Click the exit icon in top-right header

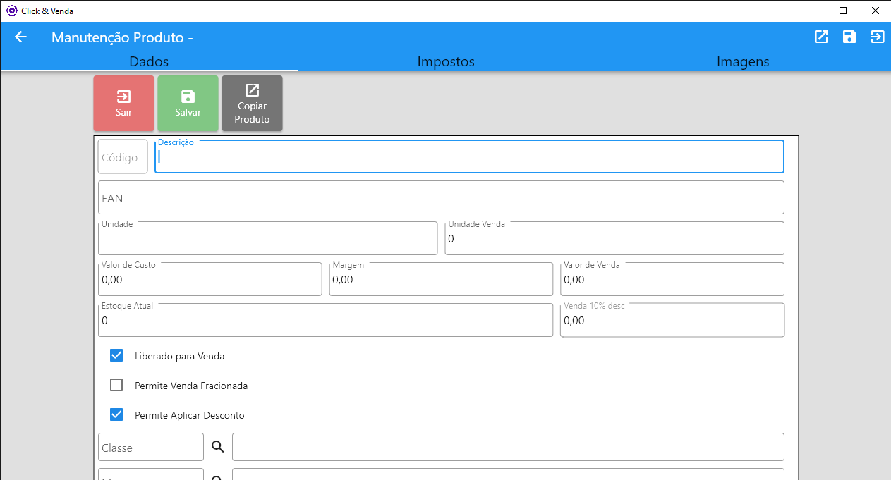(x=877, y=37)
